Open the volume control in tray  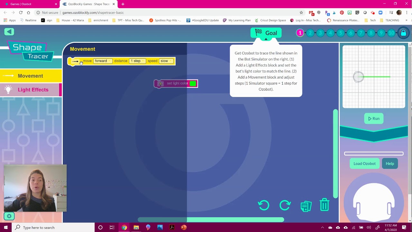369,227
